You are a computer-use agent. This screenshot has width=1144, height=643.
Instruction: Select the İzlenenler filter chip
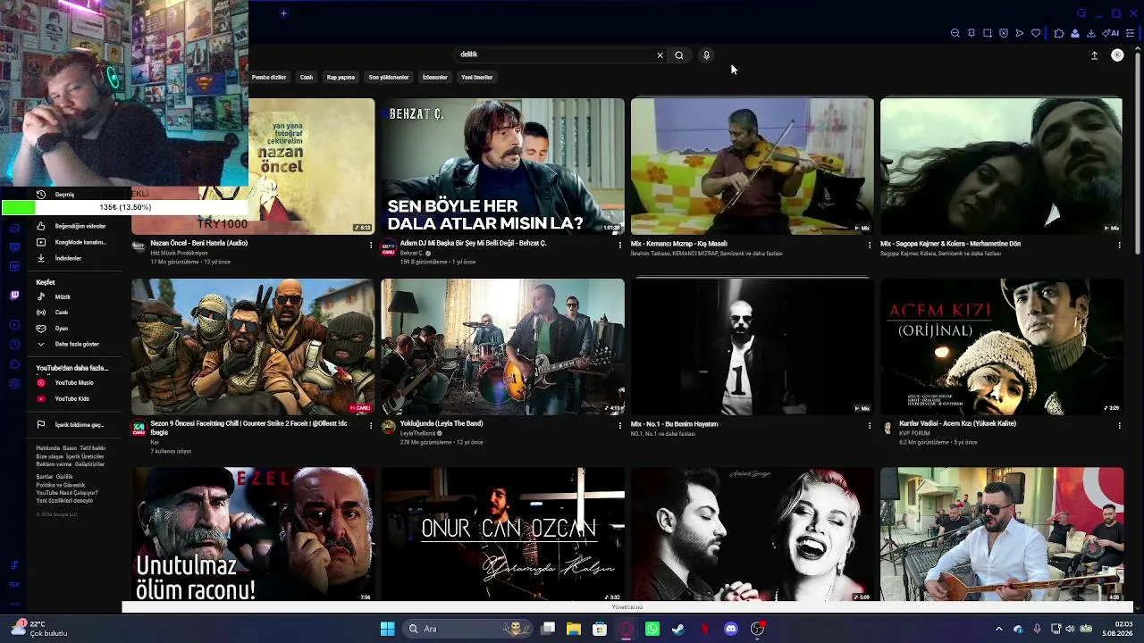tap(435, 78)
